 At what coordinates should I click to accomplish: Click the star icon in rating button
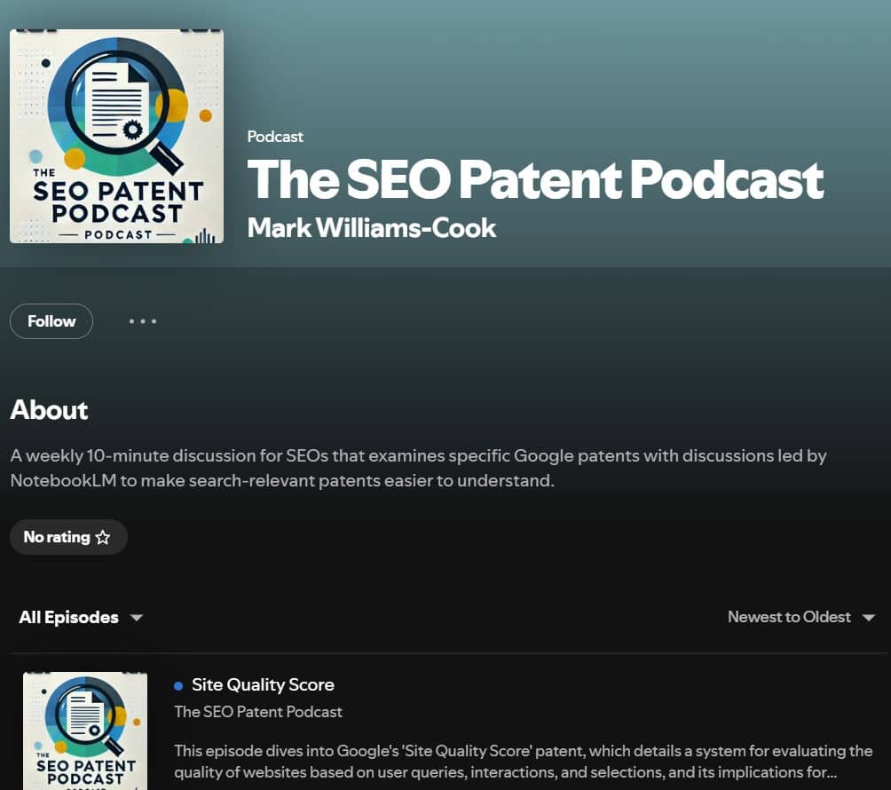[x=103, y=537]
